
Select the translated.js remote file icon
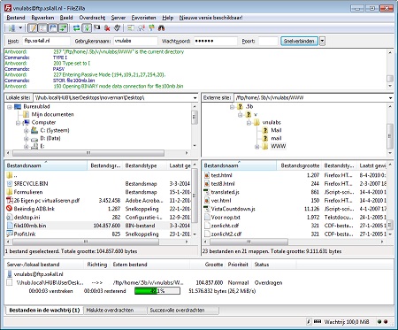point(207,192)
